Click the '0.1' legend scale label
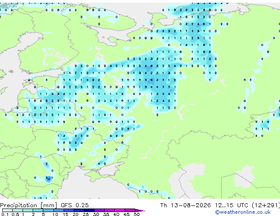280x216 pixels. (5, 214)
